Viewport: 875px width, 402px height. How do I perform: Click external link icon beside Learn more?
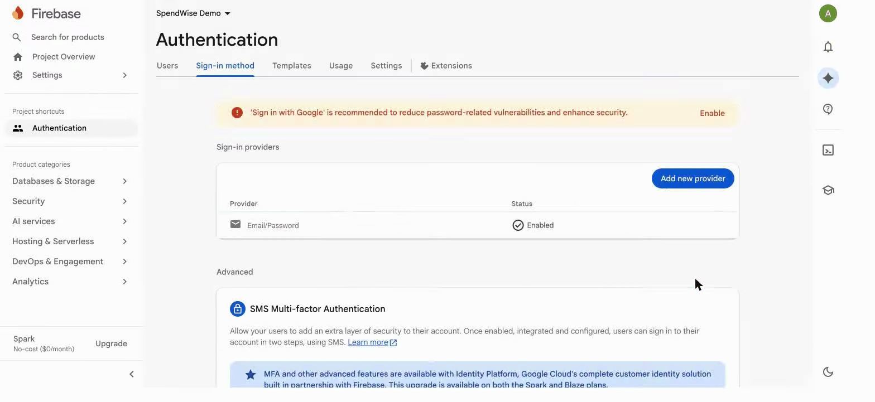[x=393, y=343]
